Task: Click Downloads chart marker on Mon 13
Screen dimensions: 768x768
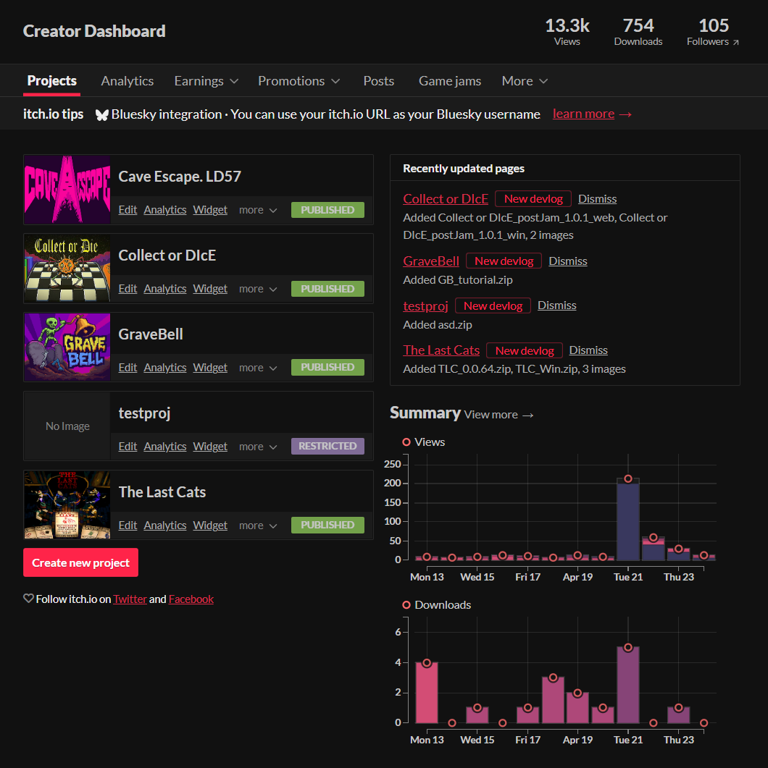Action: click(427, 663)
